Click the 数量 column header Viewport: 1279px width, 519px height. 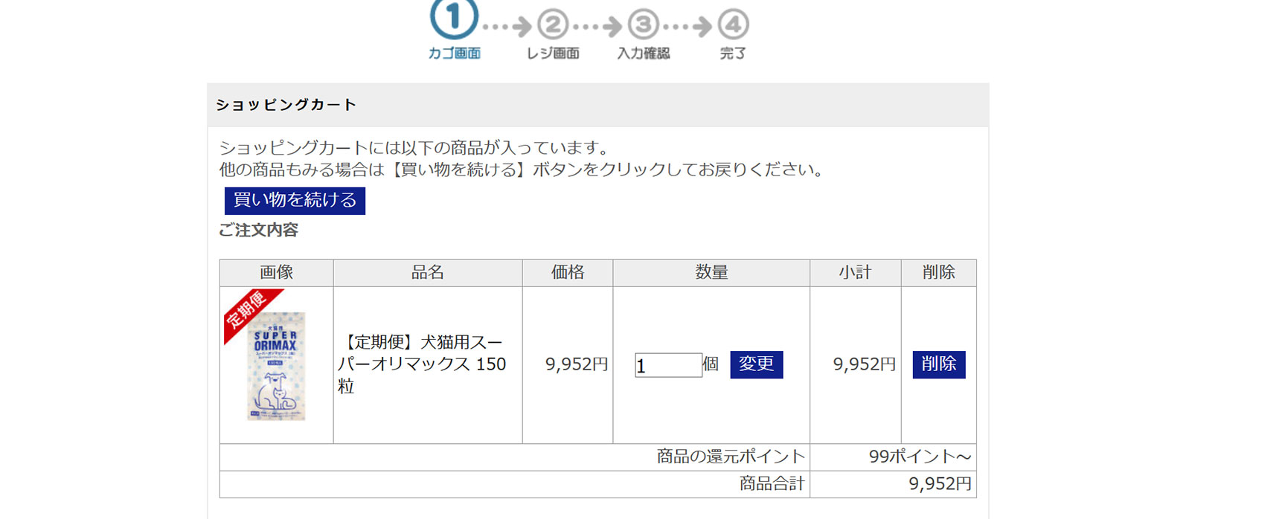click(x=711, y=273)
